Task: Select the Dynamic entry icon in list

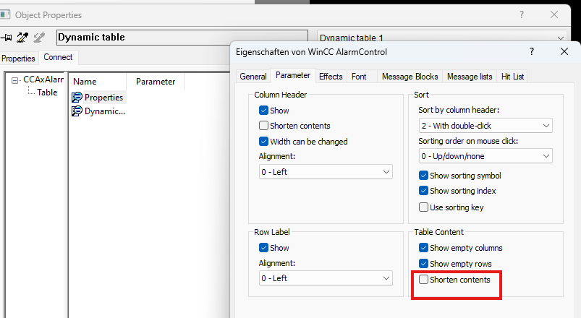Action: click(77, 111)
